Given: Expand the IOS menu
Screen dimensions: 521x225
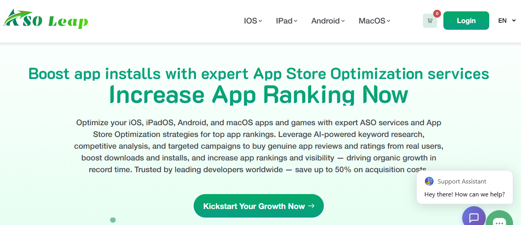Looking at the screenshot, I should click(253, 21).
